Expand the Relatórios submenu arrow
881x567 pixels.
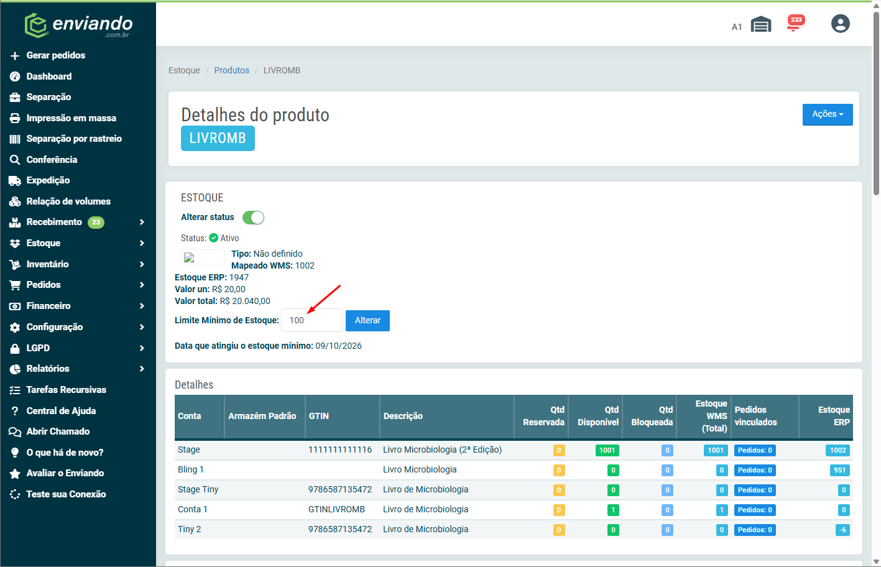142,369
